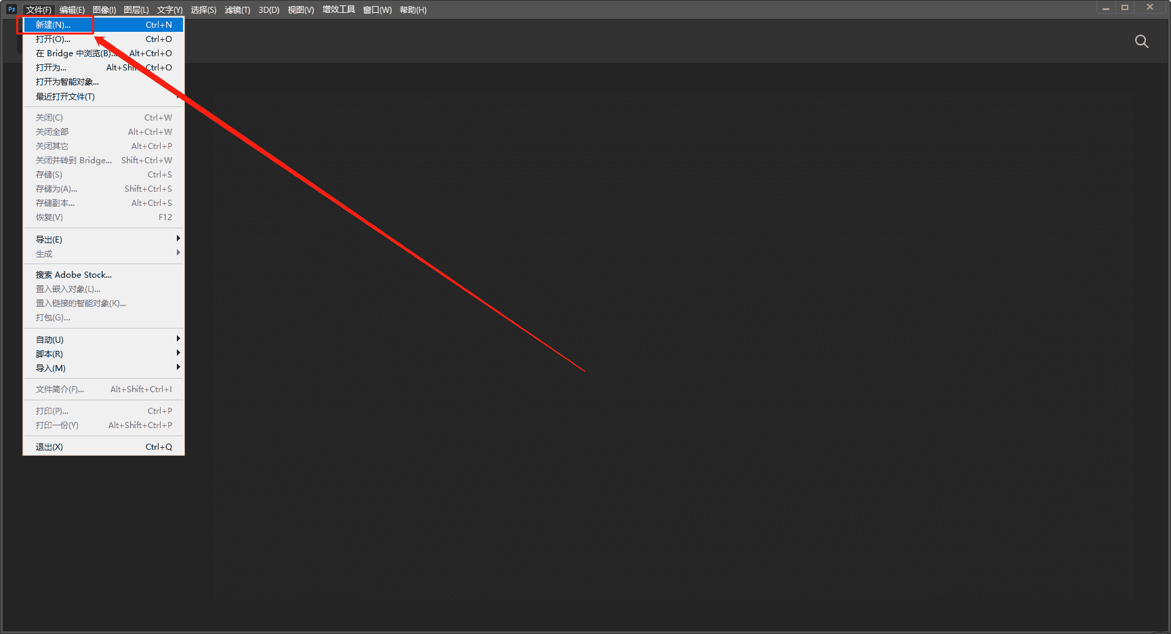Click the grayed 生成 submenu entry
This screenshot has width=1171, height=634.
pos(104,253)
